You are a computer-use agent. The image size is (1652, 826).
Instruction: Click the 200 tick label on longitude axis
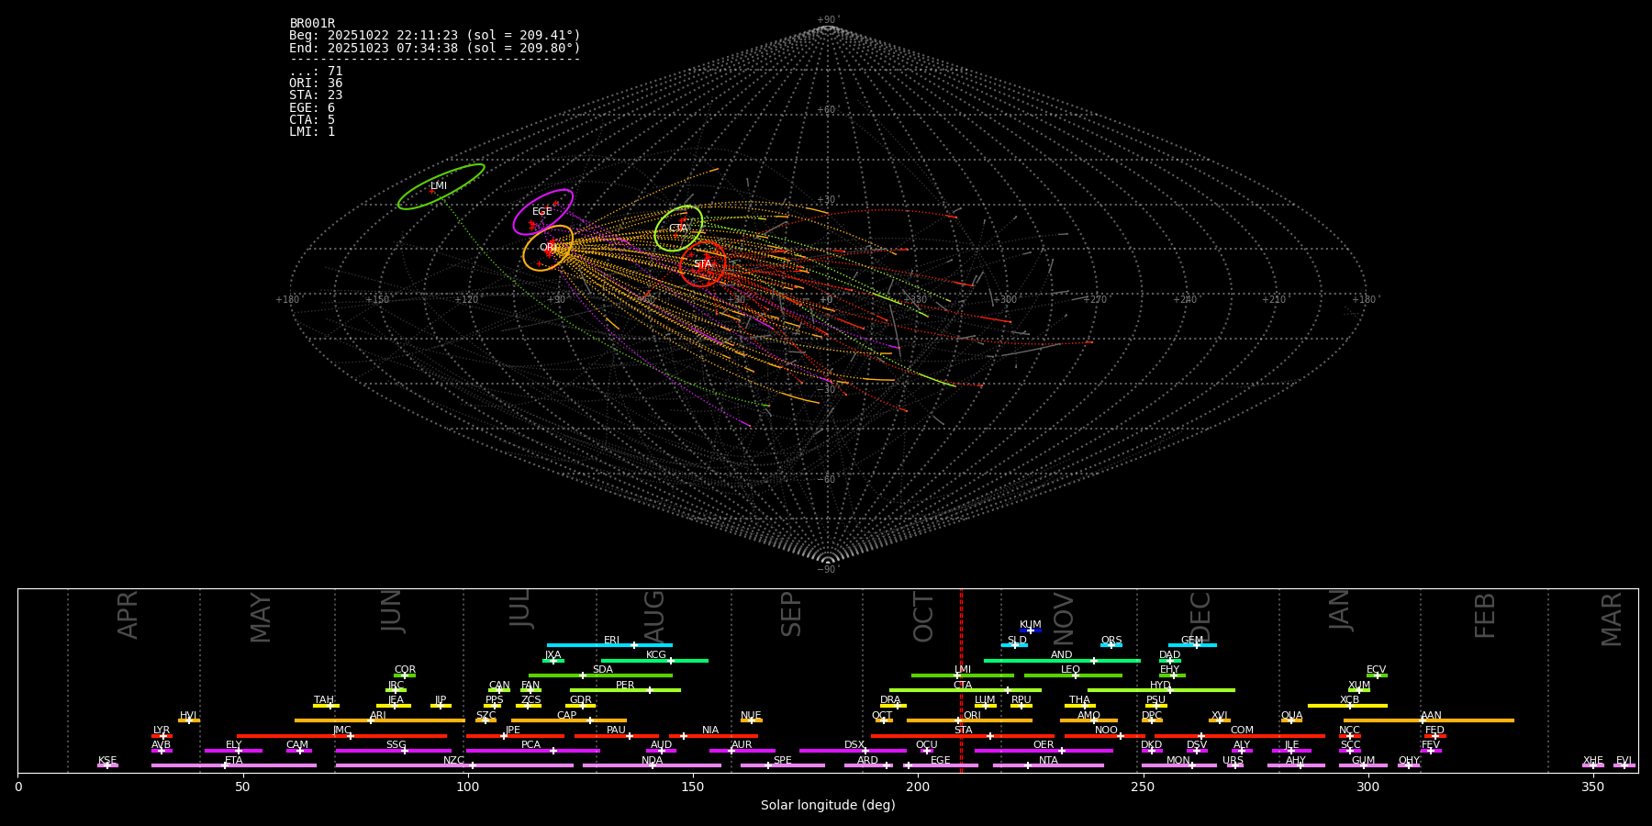click(x=918, y=787)
